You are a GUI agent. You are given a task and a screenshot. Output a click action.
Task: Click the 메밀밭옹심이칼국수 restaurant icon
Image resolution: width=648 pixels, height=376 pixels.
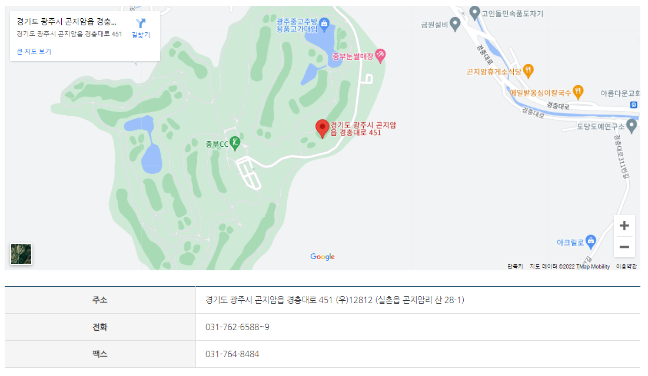(x=578, y=92)
